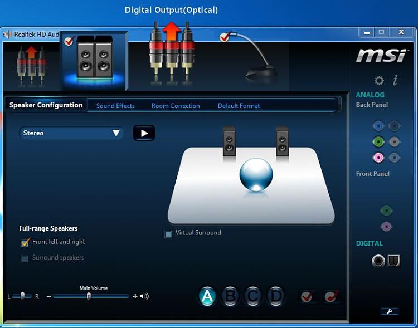Screen dimensions: 418x328
Task: Click the pink back panel jack
Action: click(378, 158)
